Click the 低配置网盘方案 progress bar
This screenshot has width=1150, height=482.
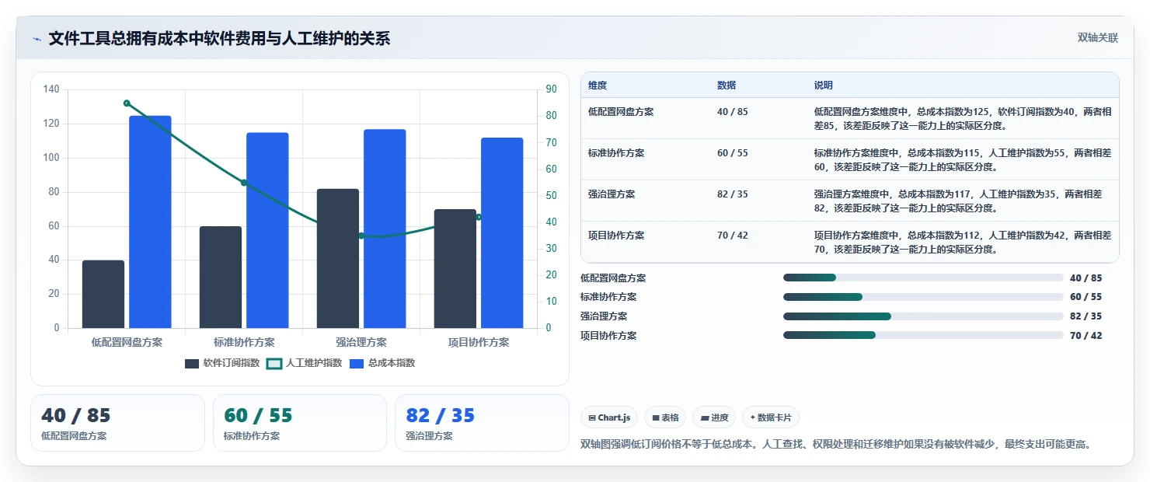pos(923,278)
